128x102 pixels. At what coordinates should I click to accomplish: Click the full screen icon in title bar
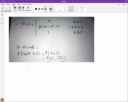click(126, 1)
